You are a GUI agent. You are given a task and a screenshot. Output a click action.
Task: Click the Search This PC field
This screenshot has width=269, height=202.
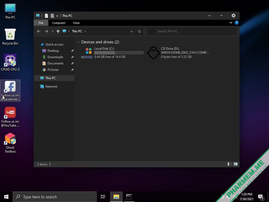pyautogui.click(x=192, y=31)
